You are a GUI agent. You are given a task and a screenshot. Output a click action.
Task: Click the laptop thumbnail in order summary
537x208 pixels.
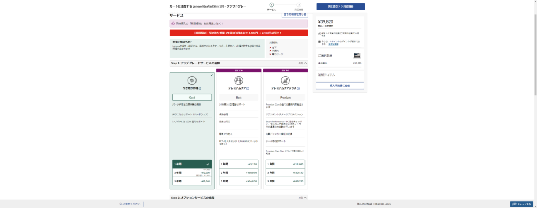(357, 55)
